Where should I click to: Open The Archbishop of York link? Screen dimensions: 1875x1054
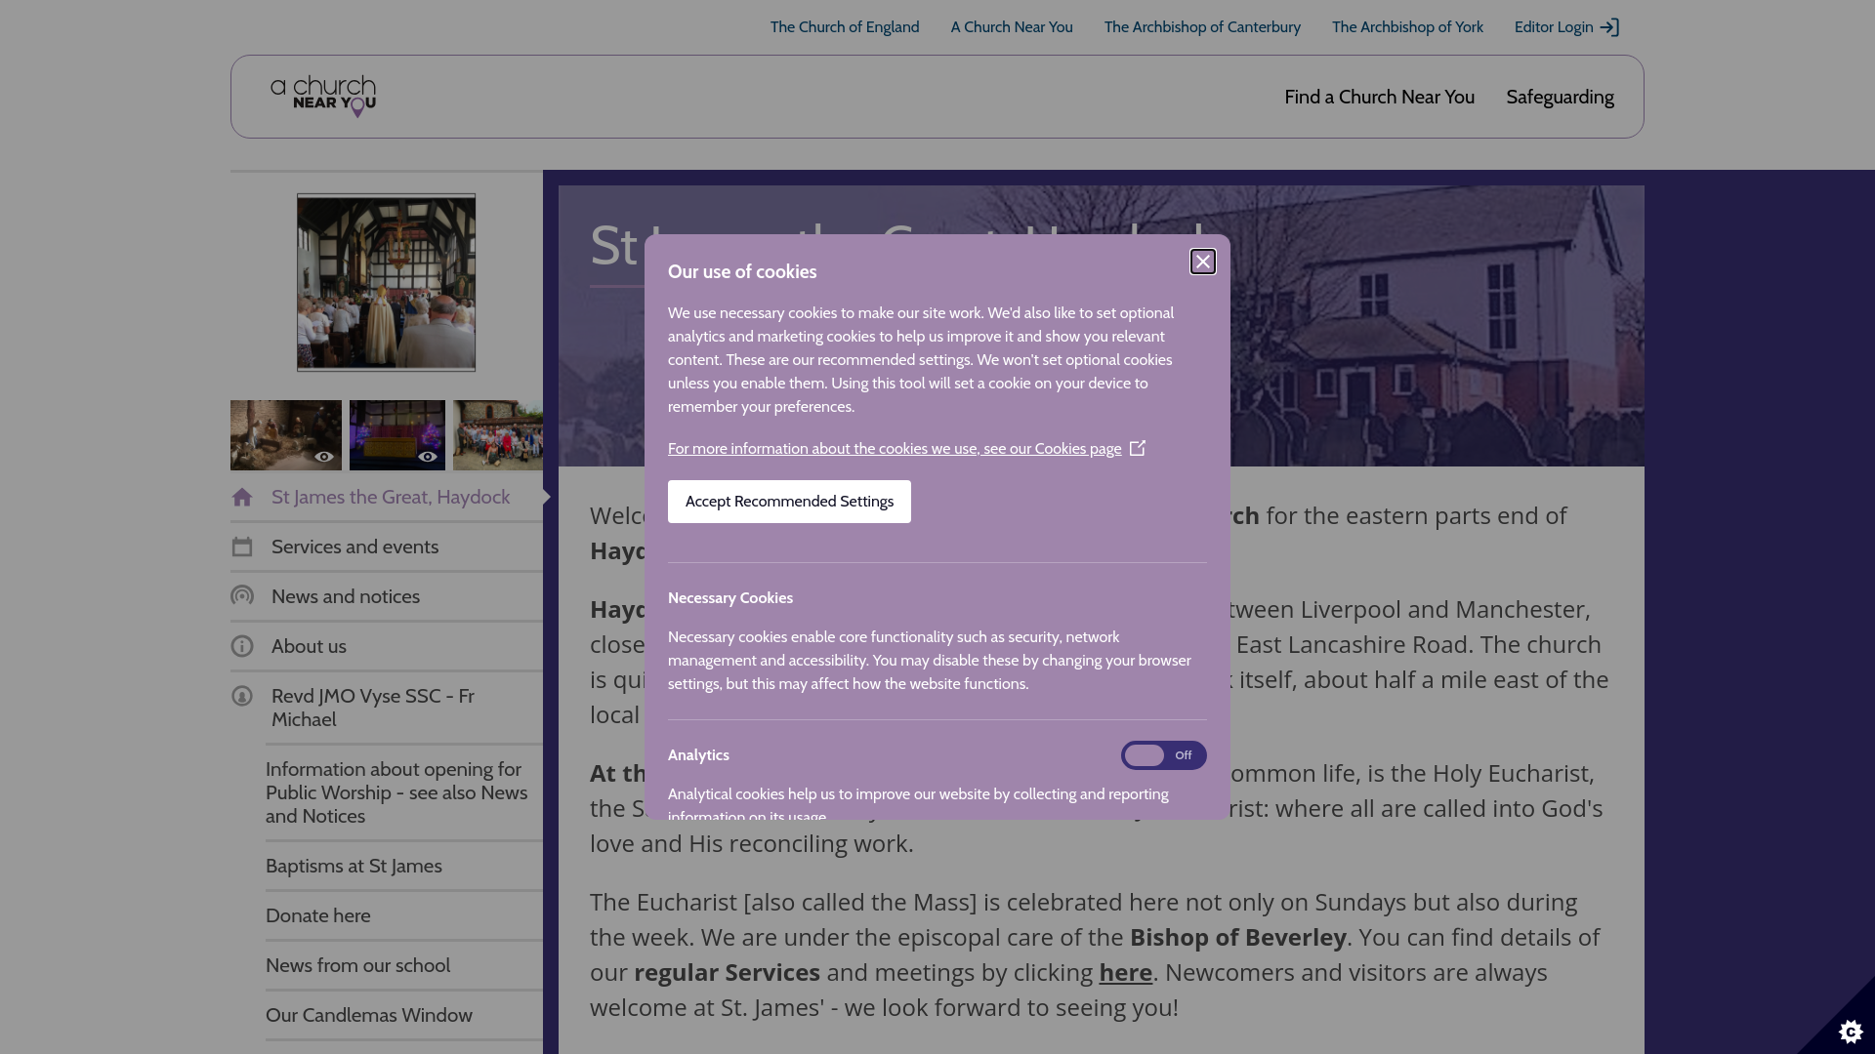click(x=1407, y=27)
